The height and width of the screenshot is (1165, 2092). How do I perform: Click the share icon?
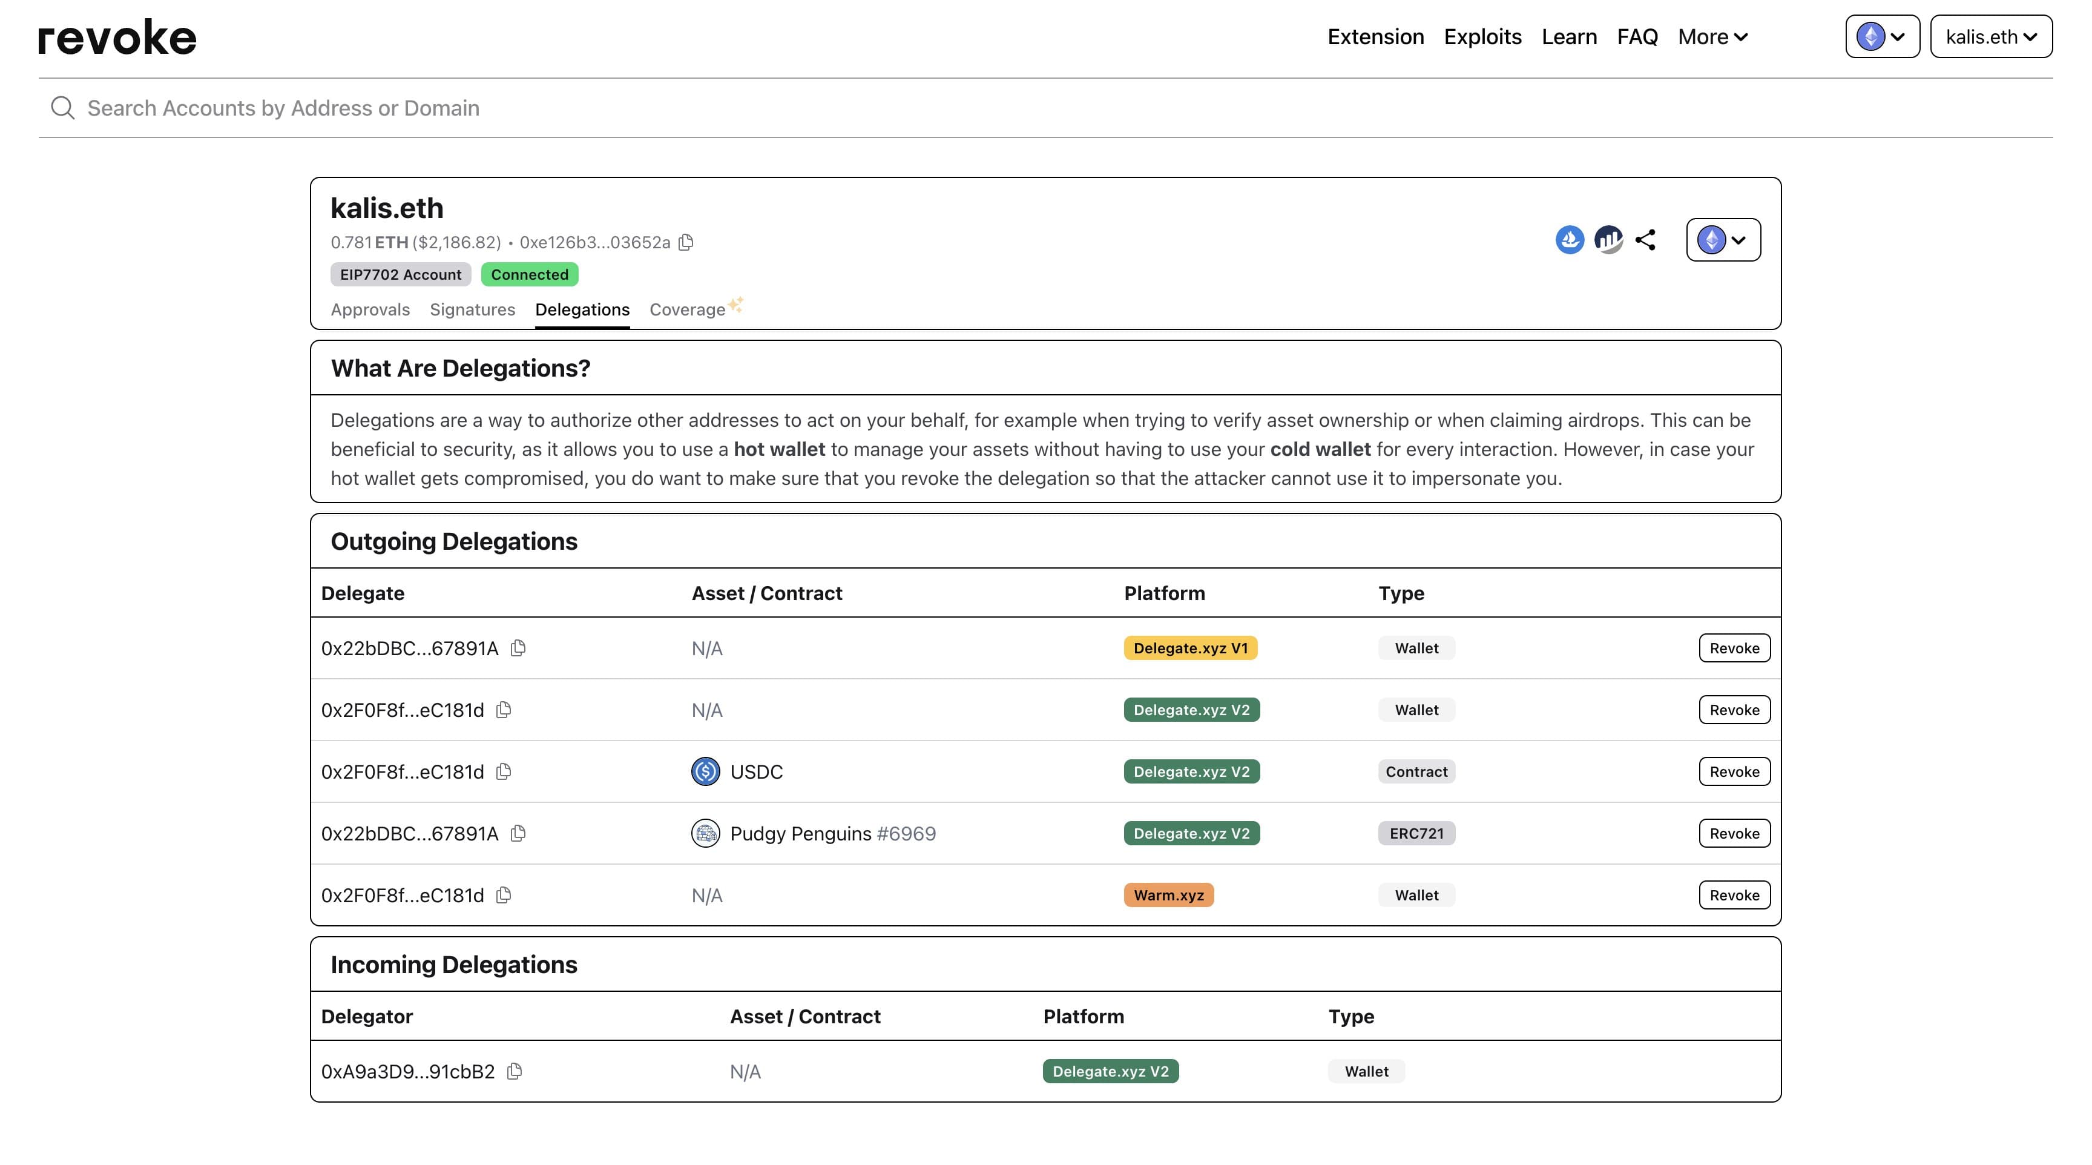(1645, 240)
